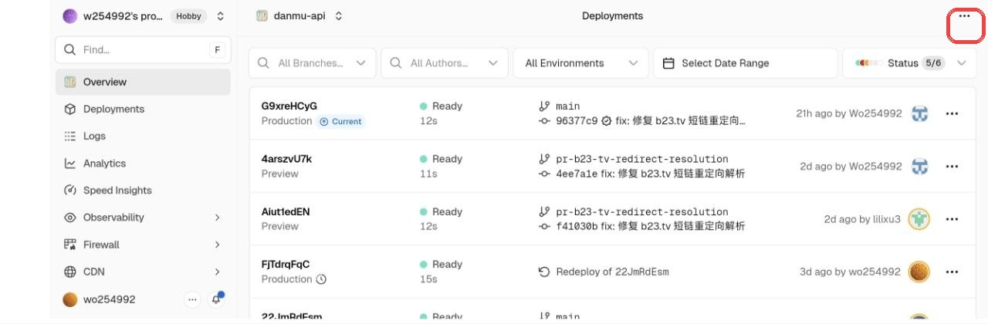This screenshot has height=324, width=988.
Task: Open the Status 5/6 filter dropdown
Action: pos(909,63)
